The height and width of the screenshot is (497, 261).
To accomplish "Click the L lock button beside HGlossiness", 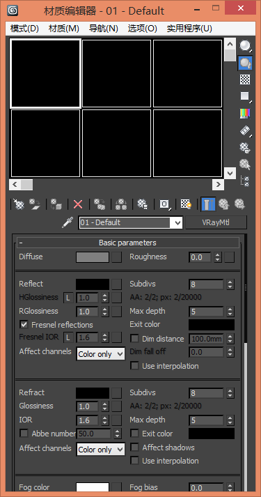I will 68,298.
